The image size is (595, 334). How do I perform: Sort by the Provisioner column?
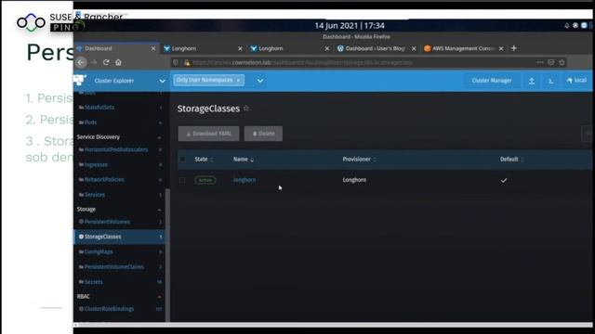point(359,160)
